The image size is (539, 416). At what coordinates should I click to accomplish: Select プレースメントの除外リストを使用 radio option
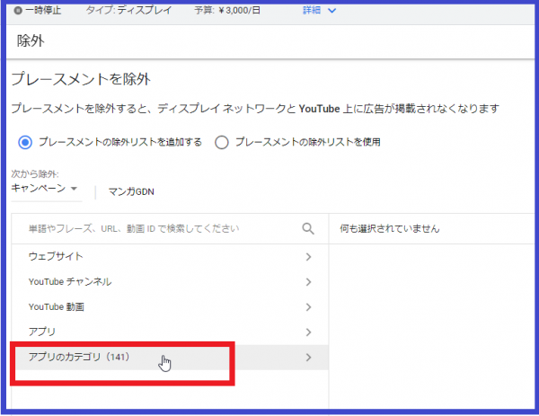click(222, 142)
